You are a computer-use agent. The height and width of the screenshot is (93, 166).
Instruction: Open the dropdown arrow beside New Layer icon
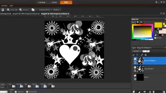[136, 92]
